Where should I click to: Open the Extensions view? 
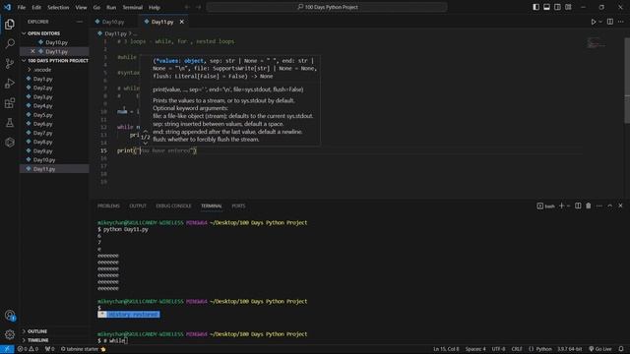coord(10,103)
